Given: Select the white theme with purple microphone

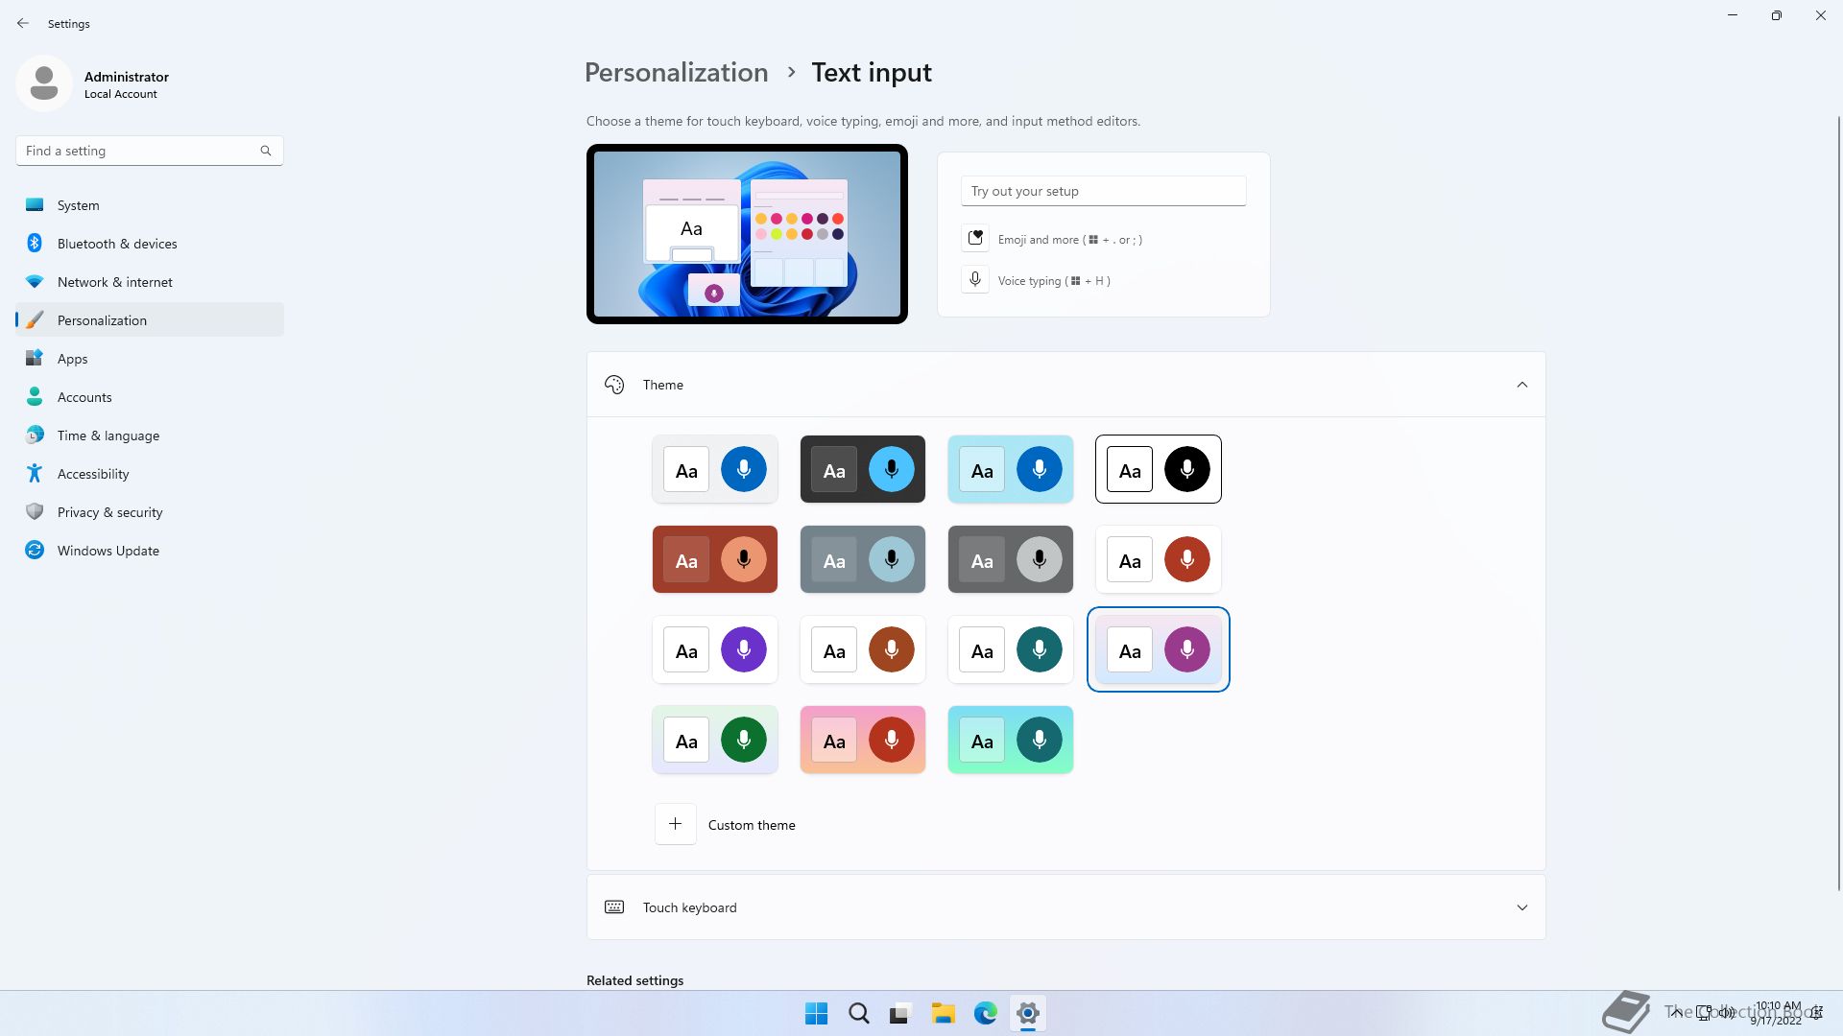Looking at the screenshot, I should point(715,649).
